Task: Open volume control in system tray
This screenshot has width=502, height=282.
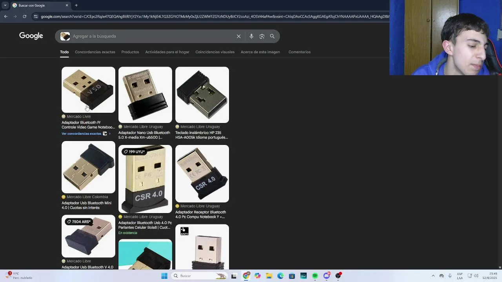Action: point(477,276)
